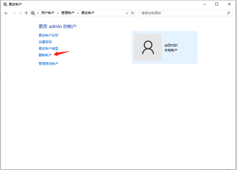Click the 删除帐户 link
The image size is (237, 170).
tap(45, 55)
